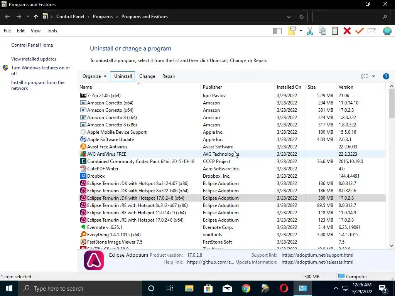Open Microsoft Store from the taskbar
This screenshot has width=395, height=296.
click(x=208, y=288)
